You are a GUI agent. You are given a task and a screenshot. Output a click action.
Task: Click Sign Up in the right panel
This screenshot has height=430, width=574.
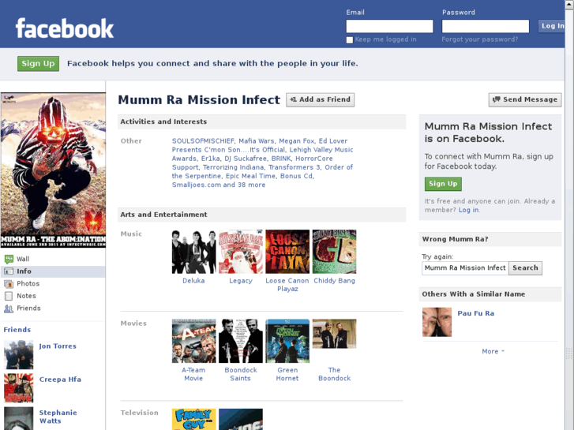443,184
